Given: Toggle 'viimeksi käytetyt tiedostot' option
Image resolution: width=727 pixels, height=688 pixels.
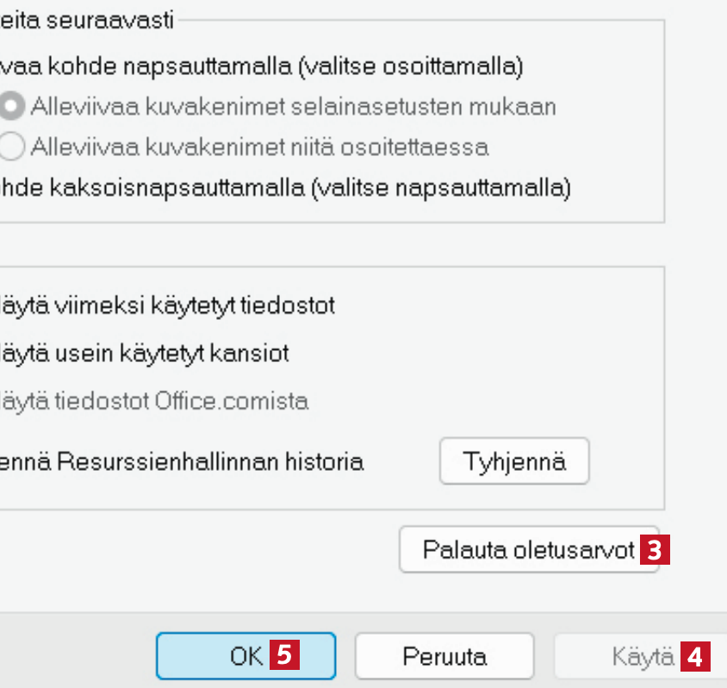Looking at the screenshot, I should point(168,305).
